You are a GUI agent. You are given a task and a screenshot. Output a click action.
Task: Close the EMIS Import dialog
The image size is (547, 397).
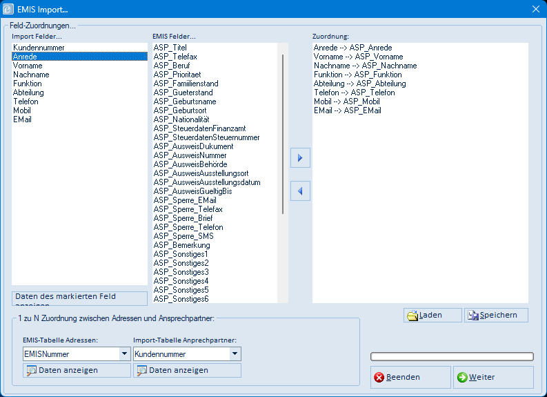tap(536, 9)
